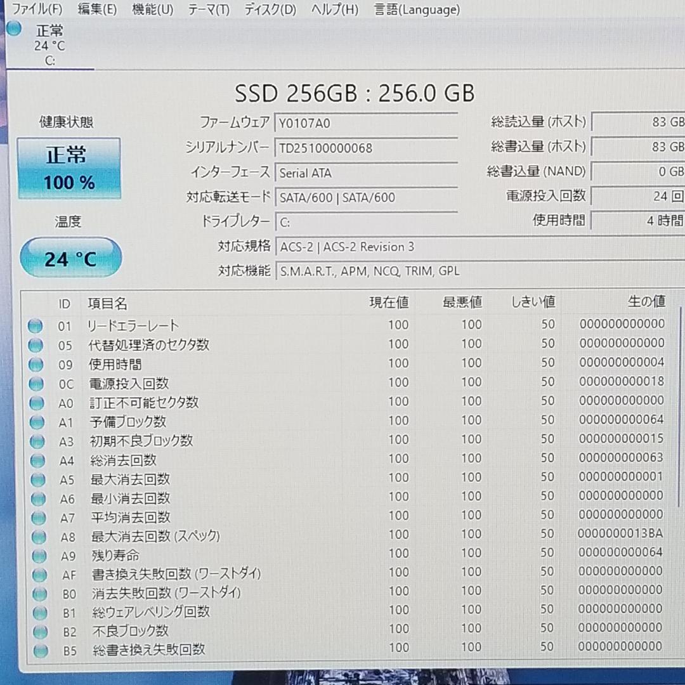Image resolution: width=685 pixels, height=685 pixels.
Task: Open the 機能(U) menu
Action: click(152, 10)
